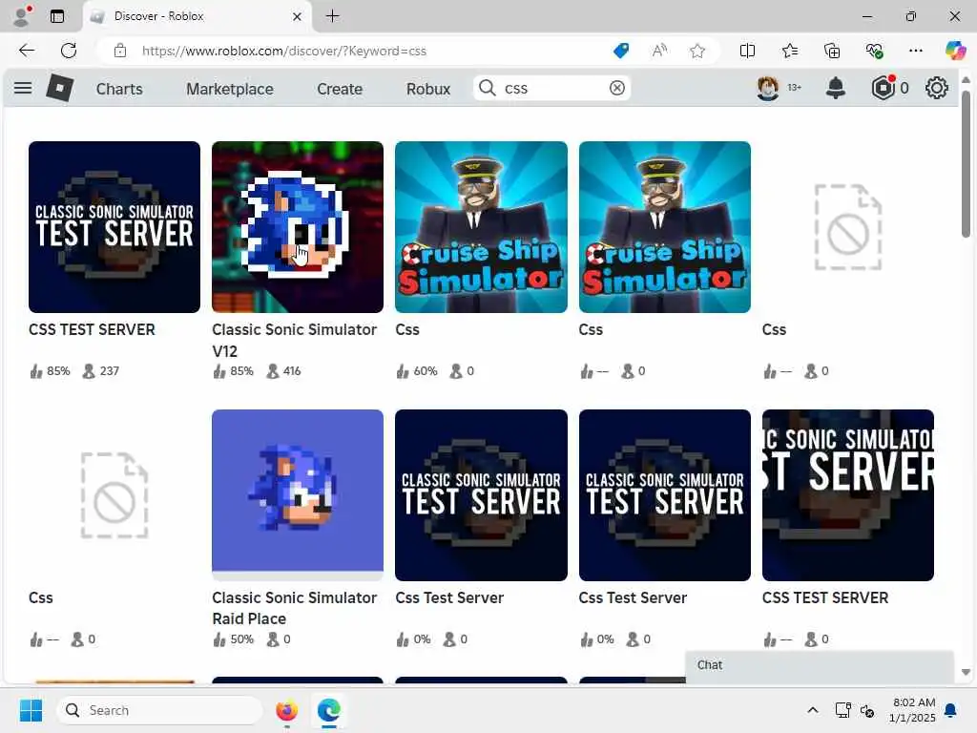Open the muted volume tray icon
Image resolution: width=977 pixels, height=733 pixels.
click(x=866, y=710)
